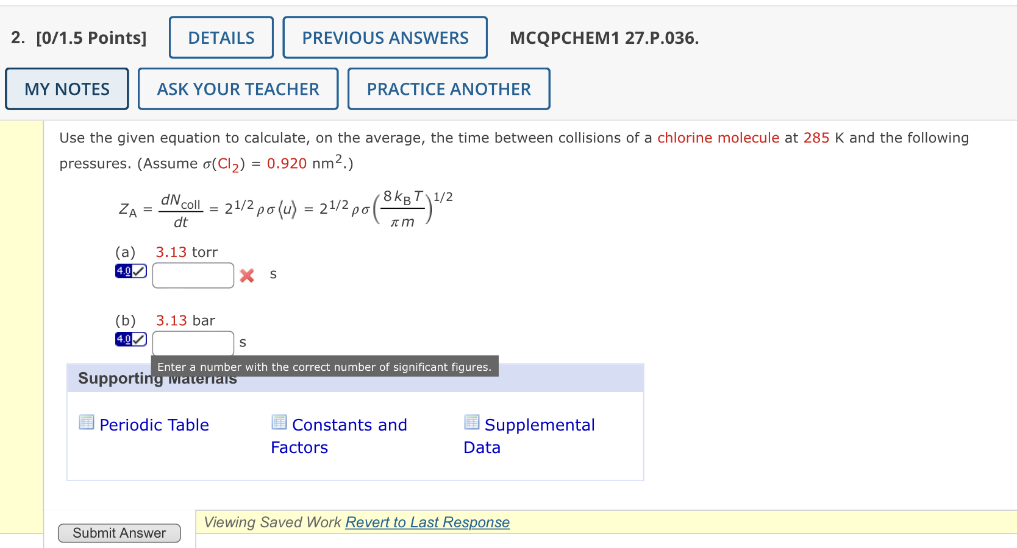
Task: Open MY NOTES
Action: (66, 88)
